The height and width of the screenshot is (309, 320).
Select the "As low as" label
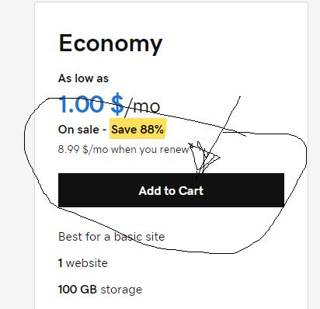(83, 78)
